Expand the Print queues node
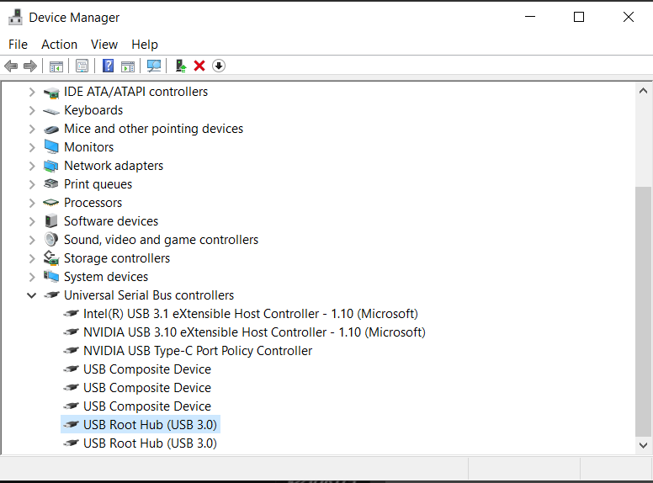The width and height of the screenshot is (653, 483). pos(32,184)
